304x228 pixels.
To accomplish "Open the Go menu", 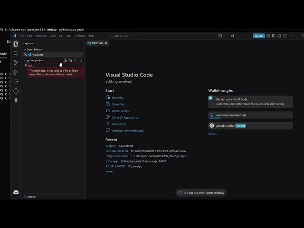I will point(61,36).
